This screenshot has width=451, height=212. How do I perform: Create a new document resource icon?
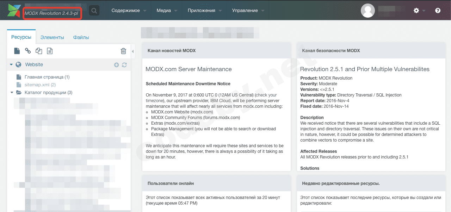[17, 51]
